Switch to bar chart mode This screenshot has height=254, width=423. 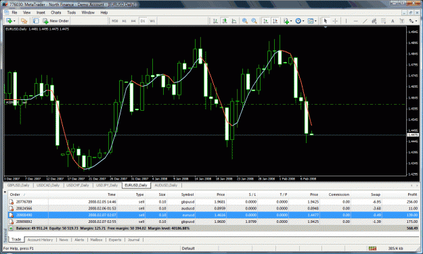point(215,21)
